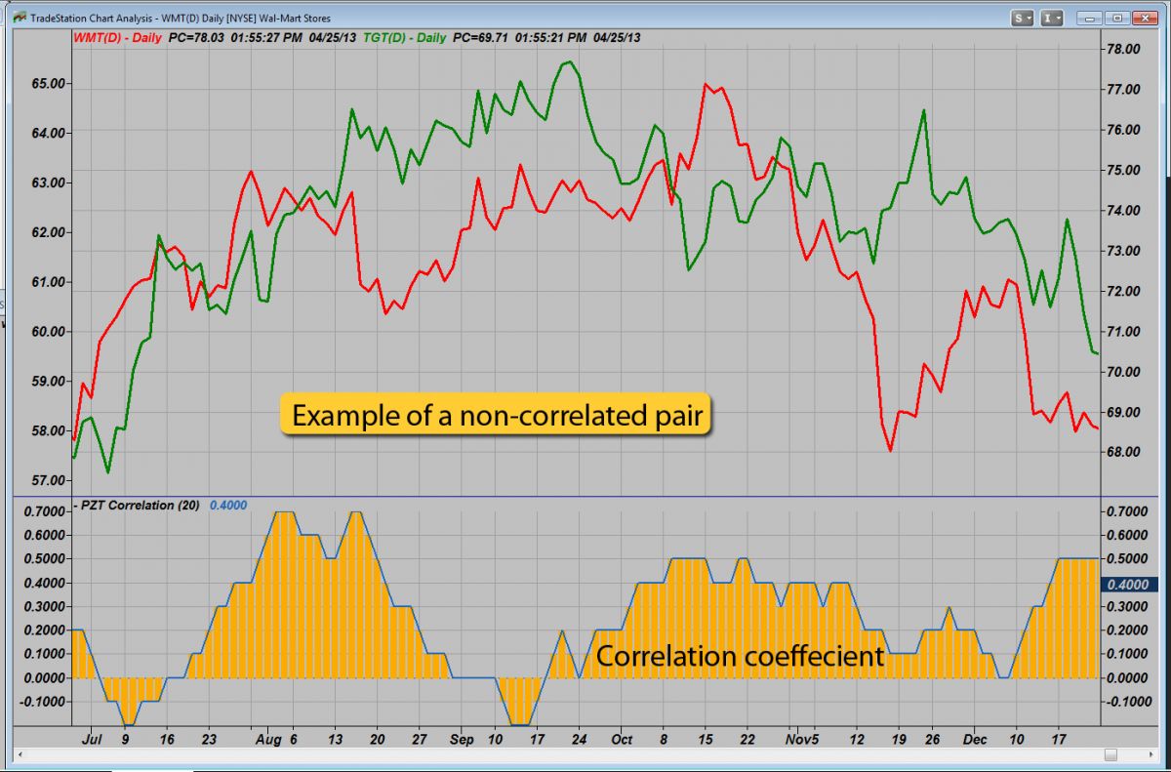Maximize the Chart Analysis window
1171x772 pixels.
pyautogui.click(x=1117, y=17)
